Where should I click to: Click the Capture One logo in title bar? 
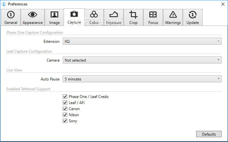pyautogui.click(x=4, y=4)
